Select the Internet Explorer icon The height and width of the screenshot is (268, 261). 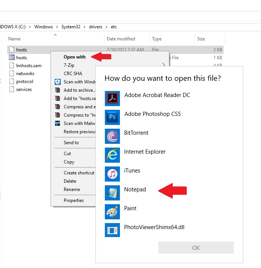tap(112, 155)
